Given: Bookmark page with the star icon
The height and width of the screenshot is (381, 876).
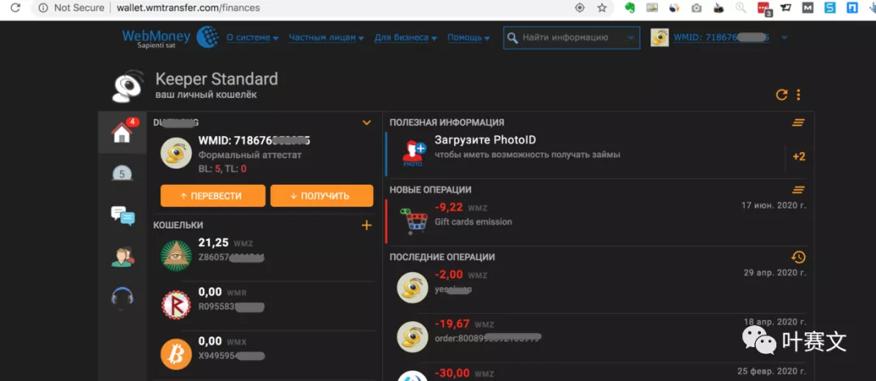Looking at the screenshot, I should tap(602, 8).
